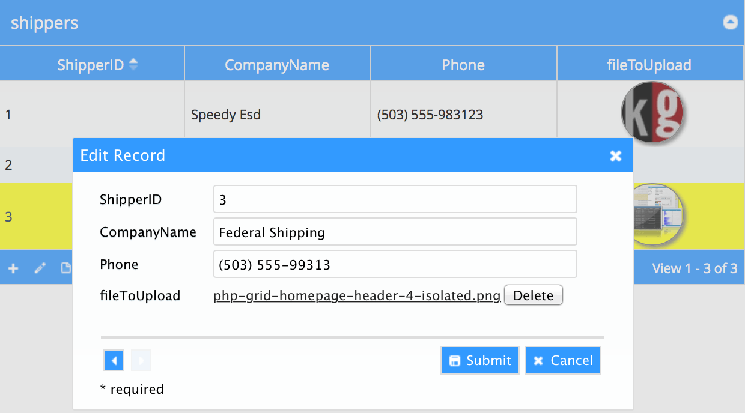
Task: Delete the uploaded file
Action: point(534,295)
